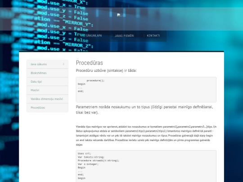Select the Procedūras sidebar entry
The image size is (243, 182).
(x=47, y=107)
